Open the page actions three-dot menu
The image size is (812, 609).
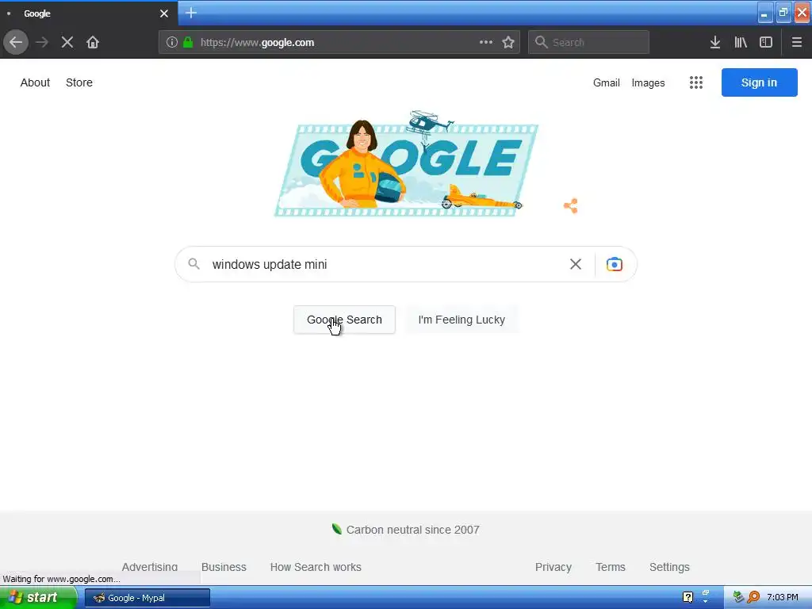[486, 43]
